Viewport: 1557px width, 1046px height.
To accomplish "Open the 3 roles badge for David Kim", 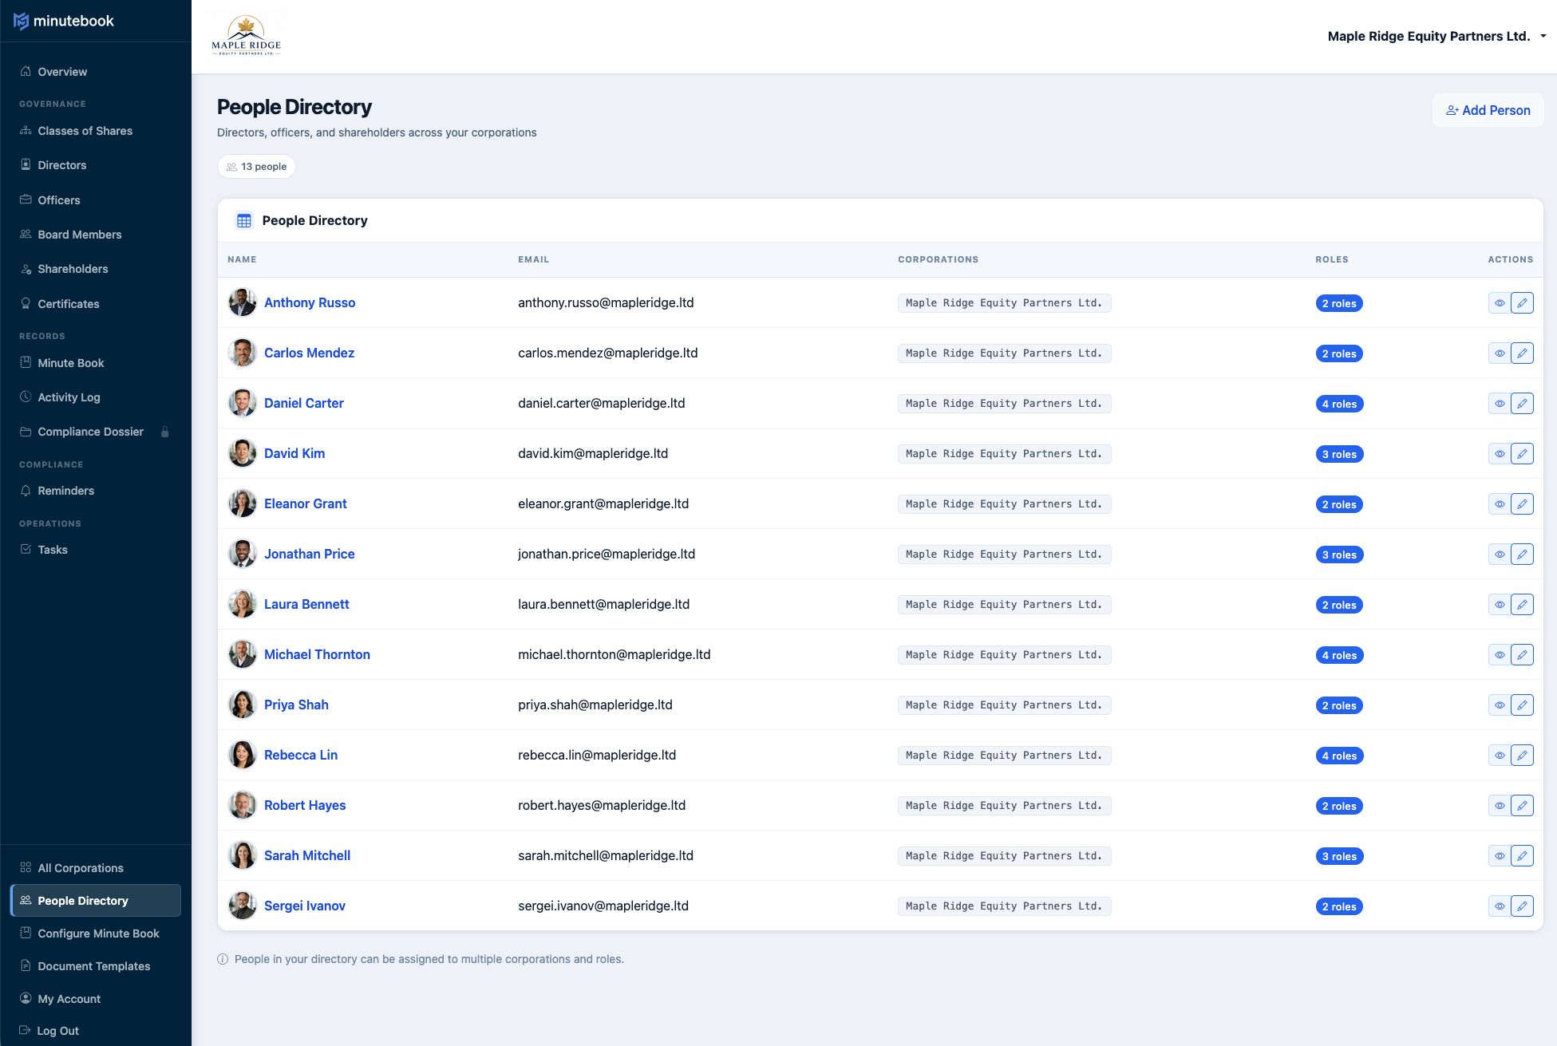I will [1339, 453].
